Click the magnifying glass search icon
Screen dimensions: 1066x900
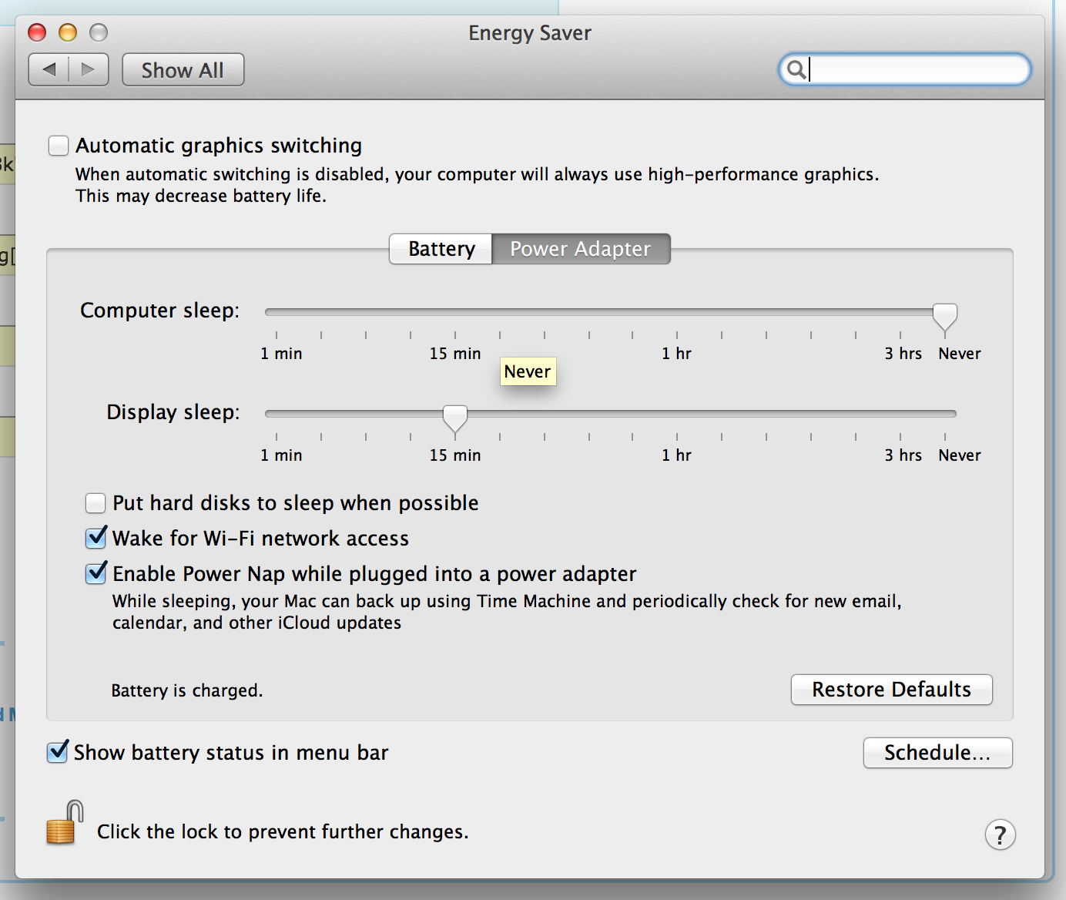(796, 69)
